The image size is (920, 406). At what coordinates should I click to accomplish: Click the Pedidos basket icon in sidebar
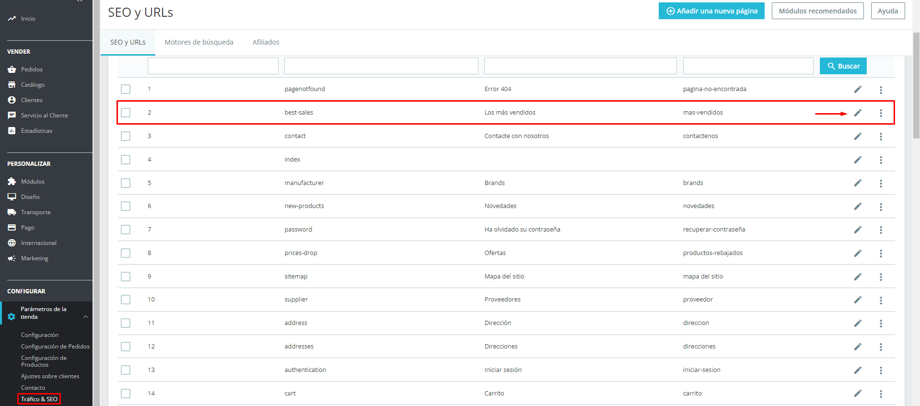click(12, 70)
